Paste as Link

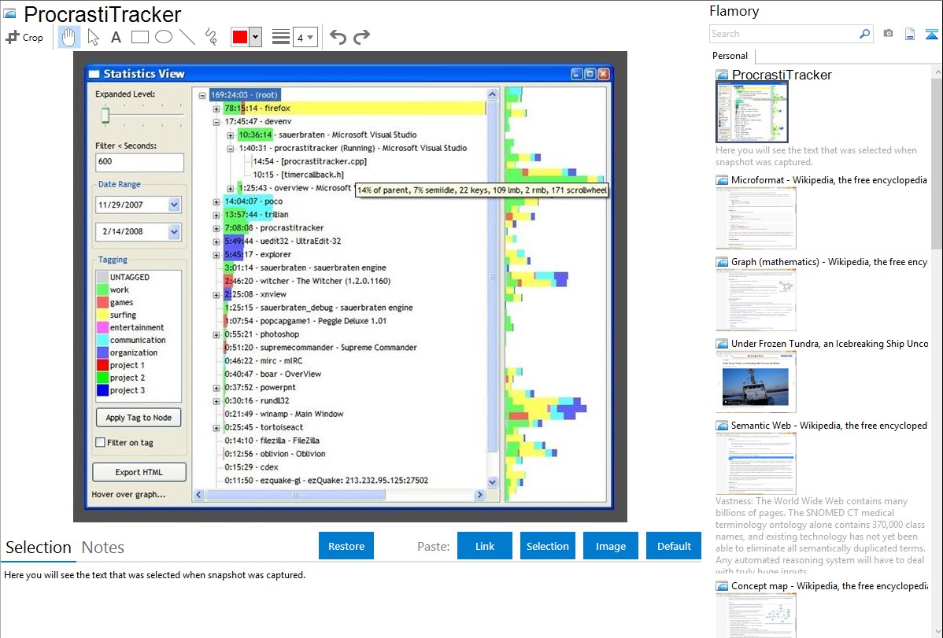pyautogui.click(x=485, y=546)
